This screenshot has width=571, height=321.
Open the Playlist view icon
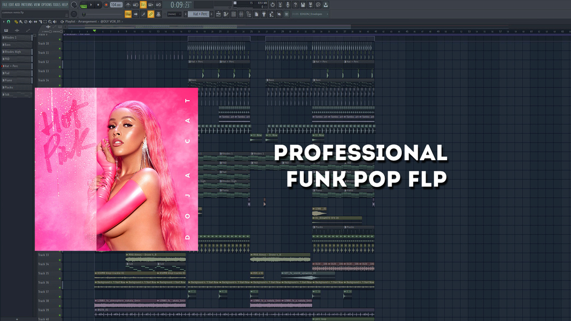tap(218, 14)
